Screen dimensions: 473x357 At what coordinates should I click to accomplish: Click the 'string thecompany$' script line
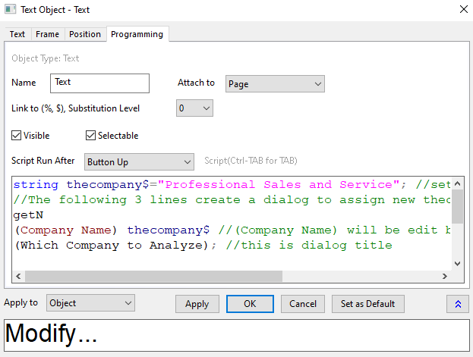pos(232,185)
